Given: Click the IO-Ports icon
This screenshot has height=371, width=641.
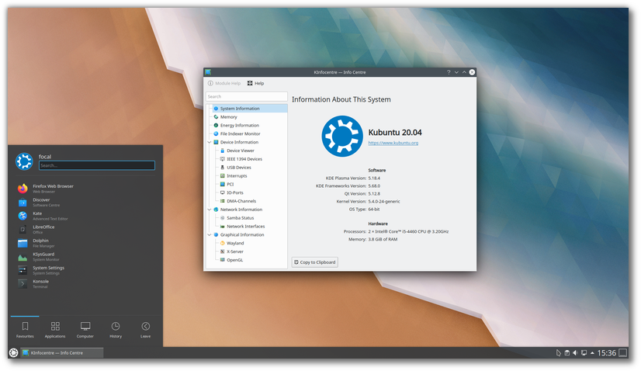Looking at the screenshot, I should coord(223,192).
